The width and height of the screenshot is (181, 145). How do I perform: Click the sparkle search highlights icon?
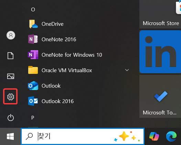point(127,136)
